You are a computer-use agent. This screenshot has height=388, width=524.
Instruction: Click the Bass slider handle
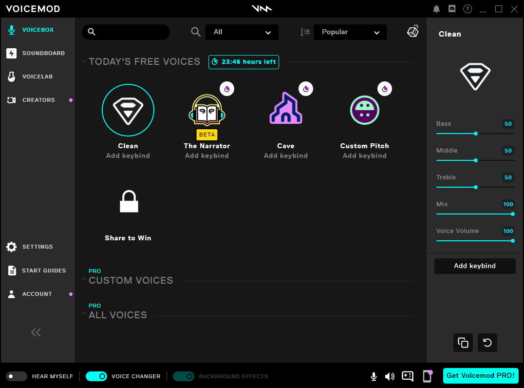point(476,134)
